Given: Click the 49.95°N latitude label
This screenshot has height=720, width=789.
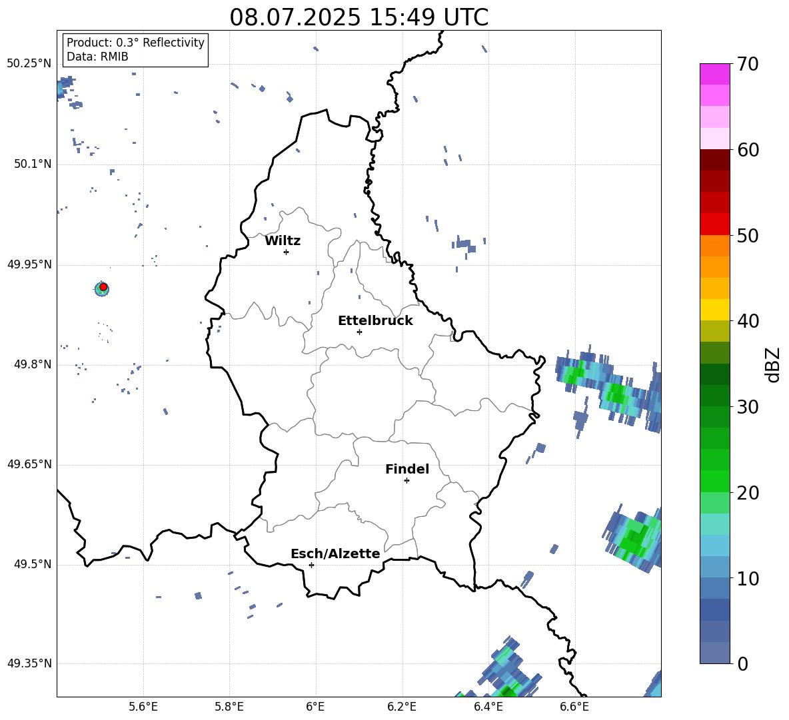Looking at the screenshot, I should pos(29,264).
